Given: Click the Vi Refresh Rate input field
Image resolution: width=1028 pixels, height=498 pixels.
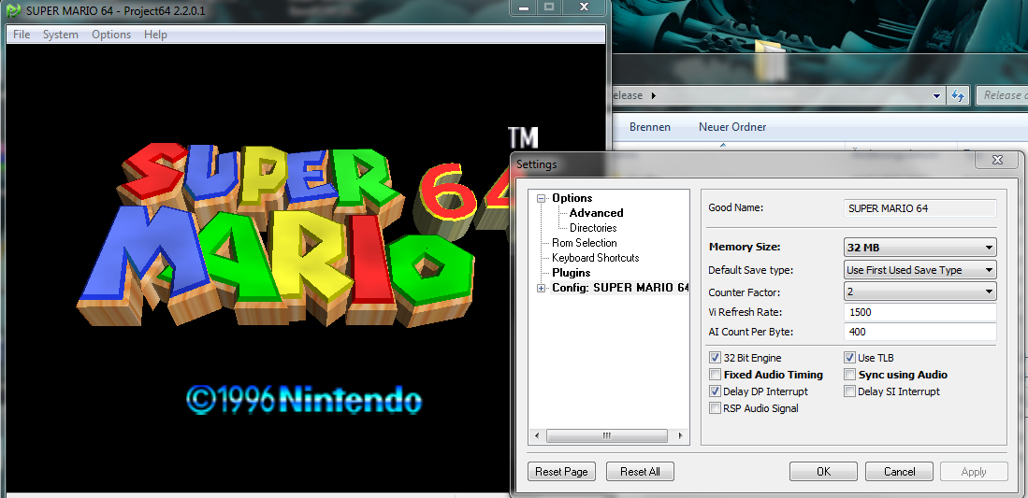Looking at the screenshot, I should (x=919, y=313).
